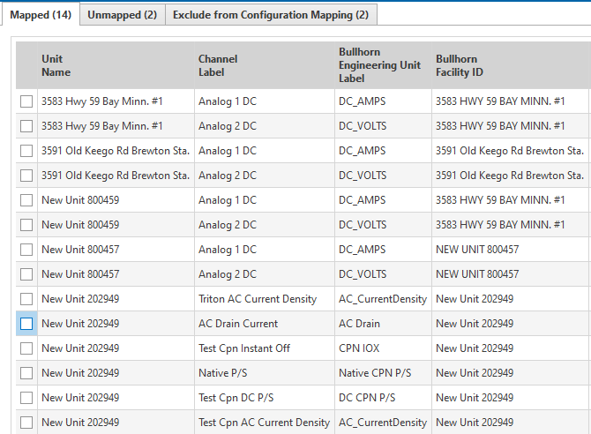This screenshot has width=591, height=434.
Task: Select the Test Cpn AC Current Density cell
Action: (x=265, y=423)
